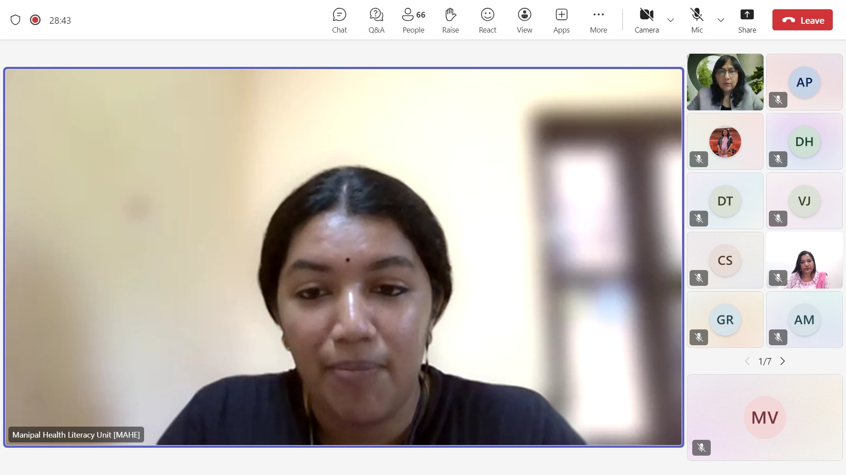The height and width of the screenshot is (475, 846).
Task: Click the shield privacy icon
Action: pos(16,20)
